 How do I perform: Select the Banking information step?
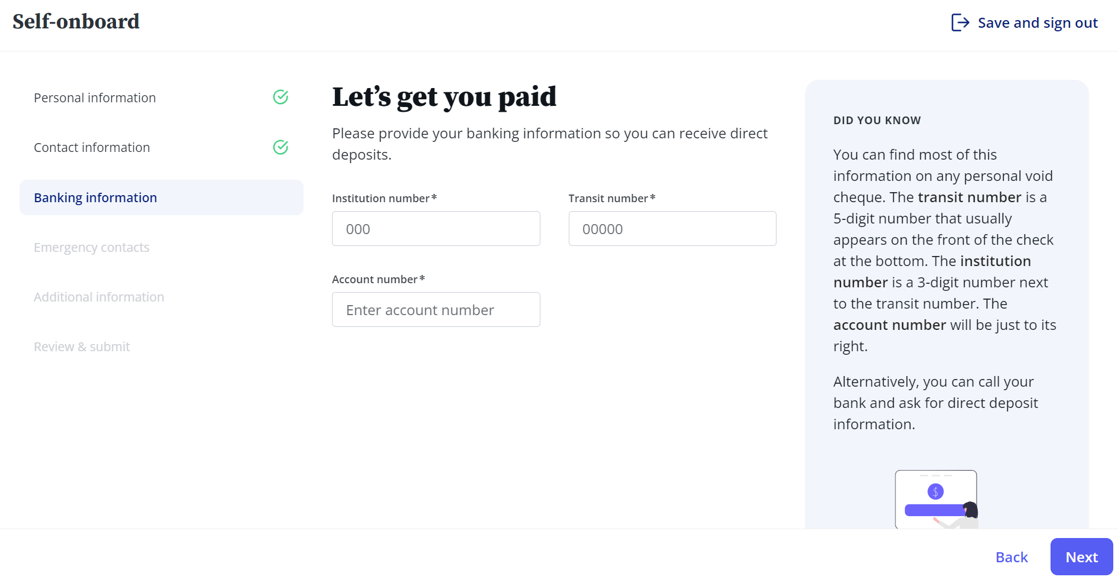pyautogui.click(x=162, y=197)
